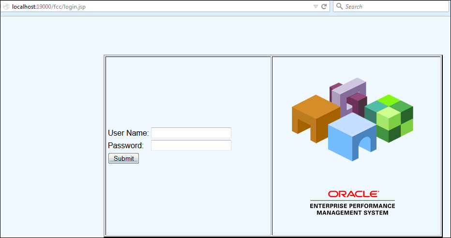The image size is (451, 238).
Task: Click the Submit button
Action: [124, 158]
